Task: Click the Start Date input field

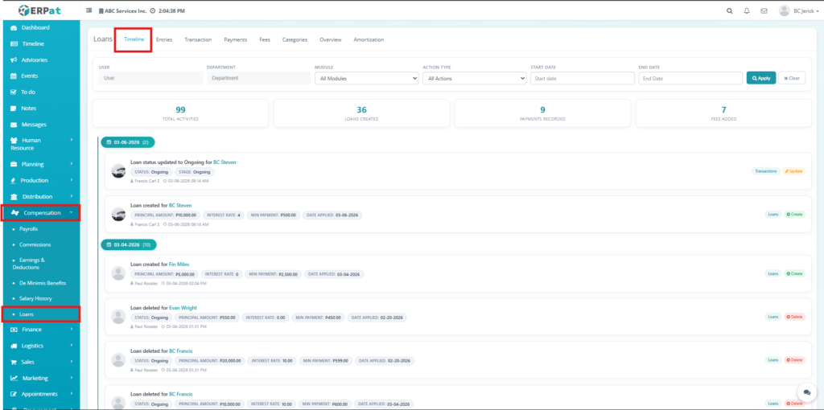Action: click(x=582, y=79)
